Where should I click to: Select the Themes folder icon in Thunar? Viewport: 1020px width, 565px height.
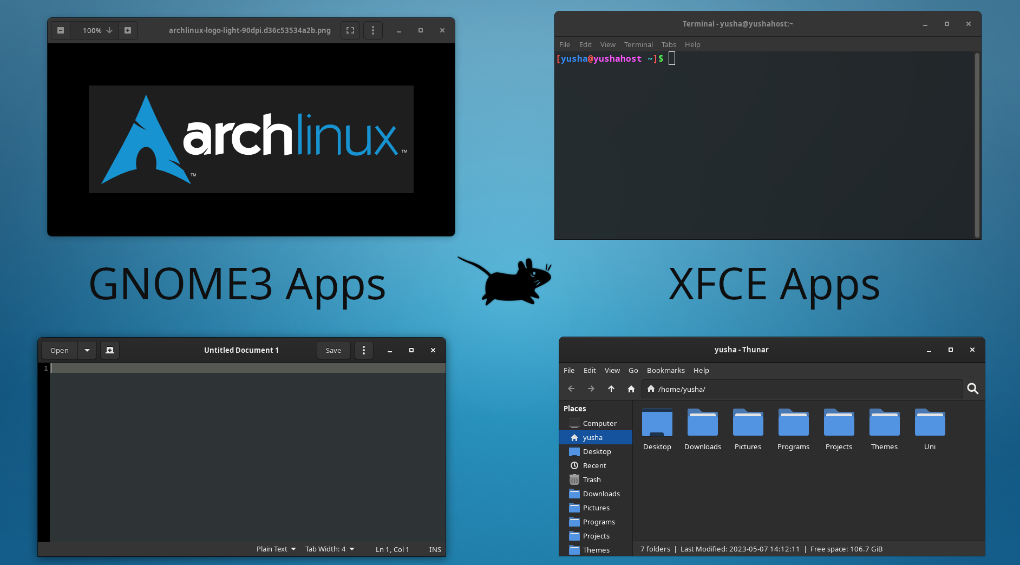pos(885,423)
